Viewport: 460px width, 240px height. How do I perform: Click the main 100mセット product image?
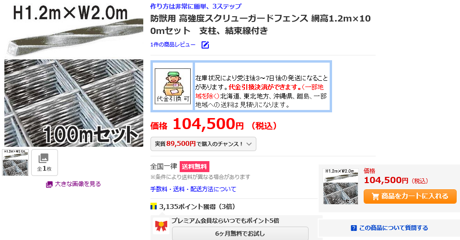click(74, 74)
